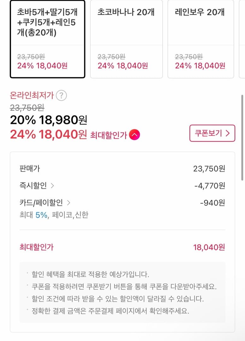Click the partially visible fourth option card
This screenshot has height=341, width=245.
pyautogui.click(x=243, y=39)
